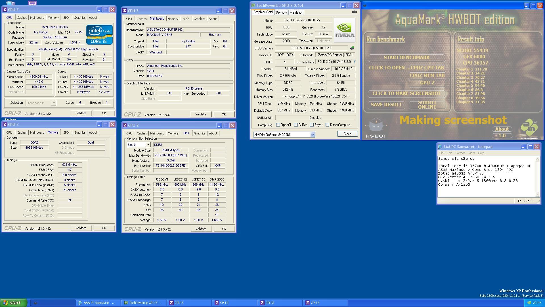
Task: Open the Windows Start button
Action: (14, 303)
